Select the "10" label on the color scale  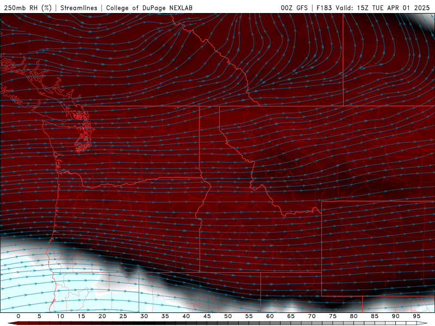coord(60,316)
